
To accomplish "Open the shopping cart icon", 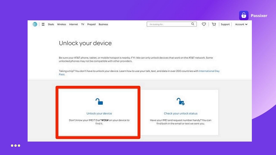I will pyautogui.click(x=214, y=24).
